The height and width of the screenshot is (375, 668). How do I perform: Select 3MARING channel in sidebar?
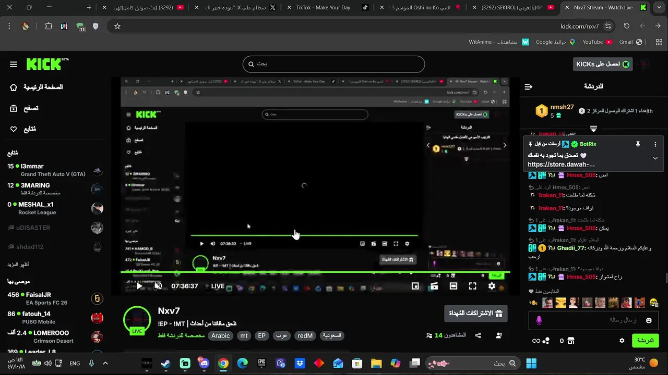tap(55, 189)
